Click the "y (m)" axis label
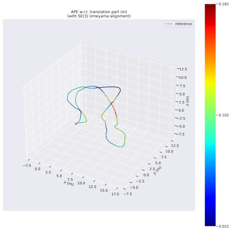This screenshot has width=230, height=230. click(157, 171)
